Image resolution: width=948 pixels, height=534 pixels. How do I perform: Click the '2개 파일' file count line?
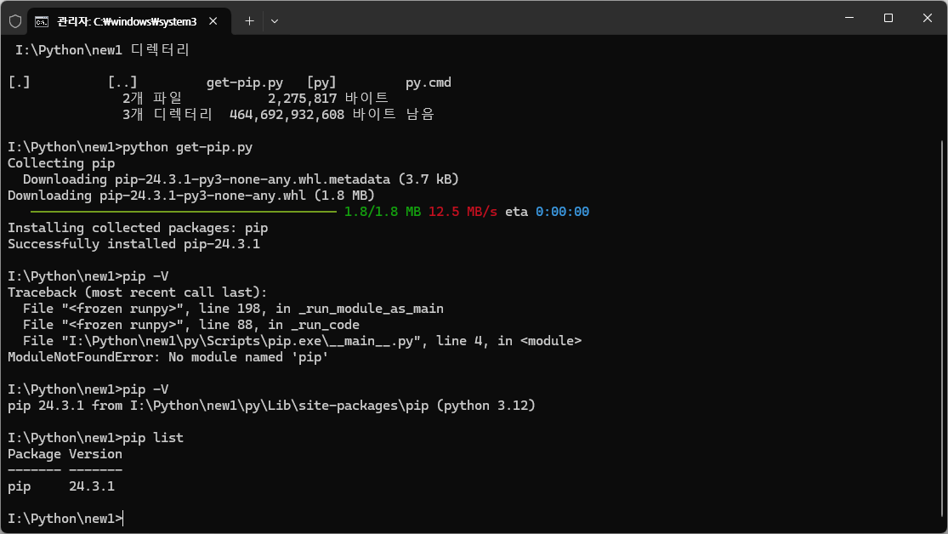pos(151,99)
